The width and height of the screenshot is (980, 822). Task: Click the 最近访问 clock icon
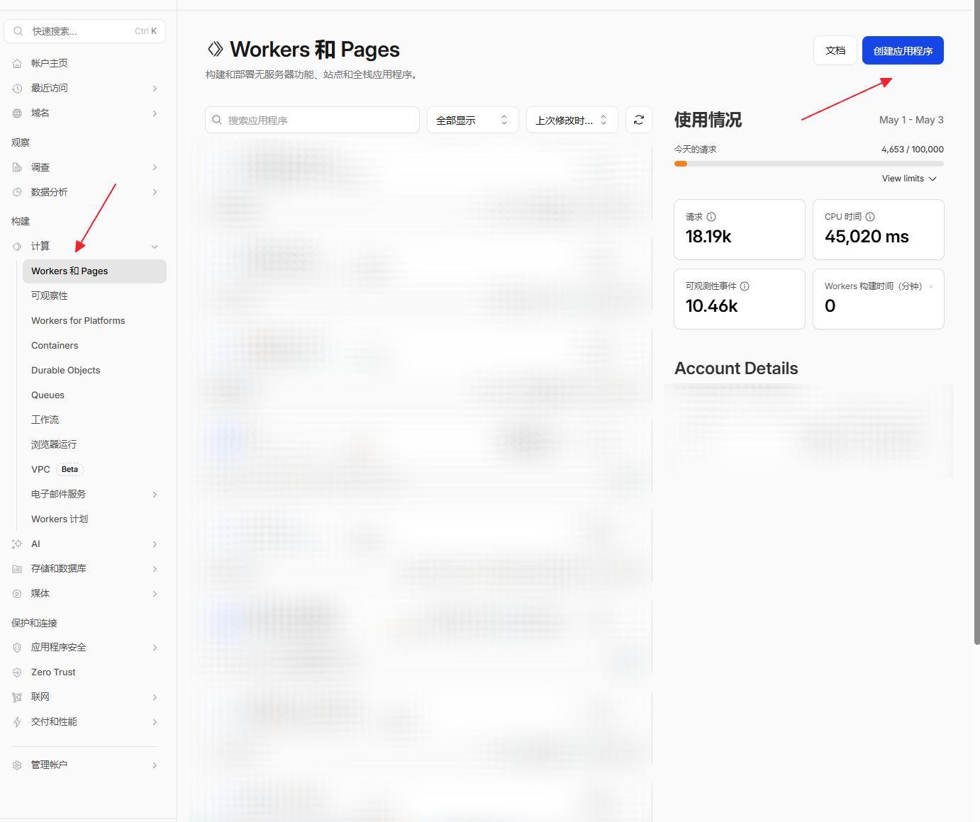17,89
